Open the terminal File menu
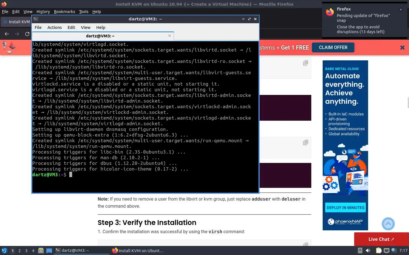This screenshot has height=255, width=409. 38,27
